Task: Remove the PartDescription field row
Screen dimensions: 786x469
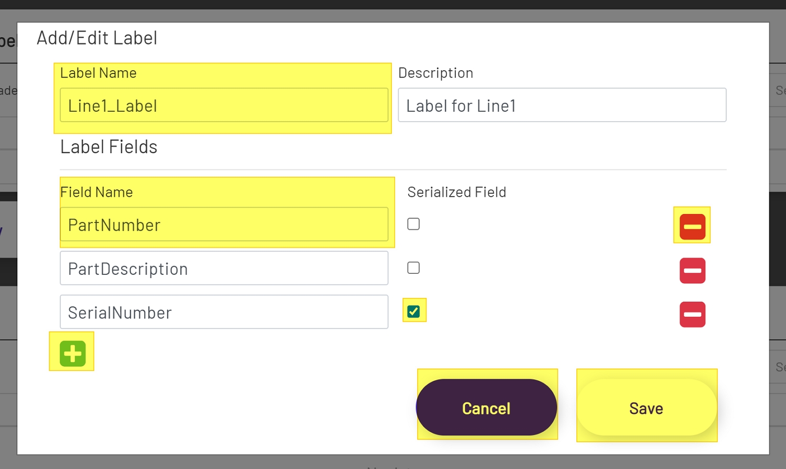Action: (x=692, y=271)
